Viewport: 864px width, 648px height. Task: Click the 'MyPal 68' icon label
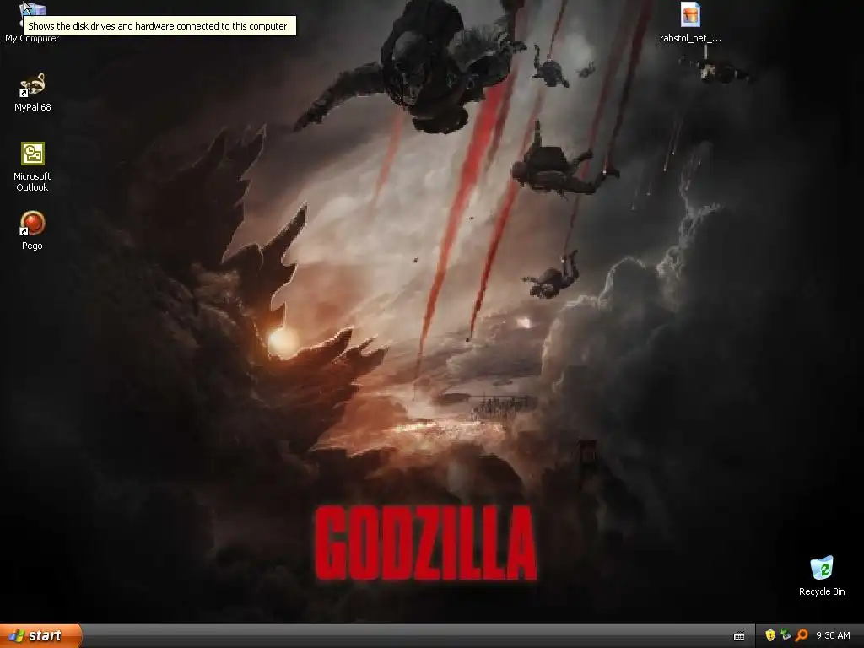pos(33,107)
